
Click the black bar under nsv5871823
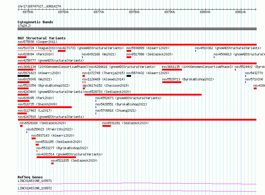(24, 76)
